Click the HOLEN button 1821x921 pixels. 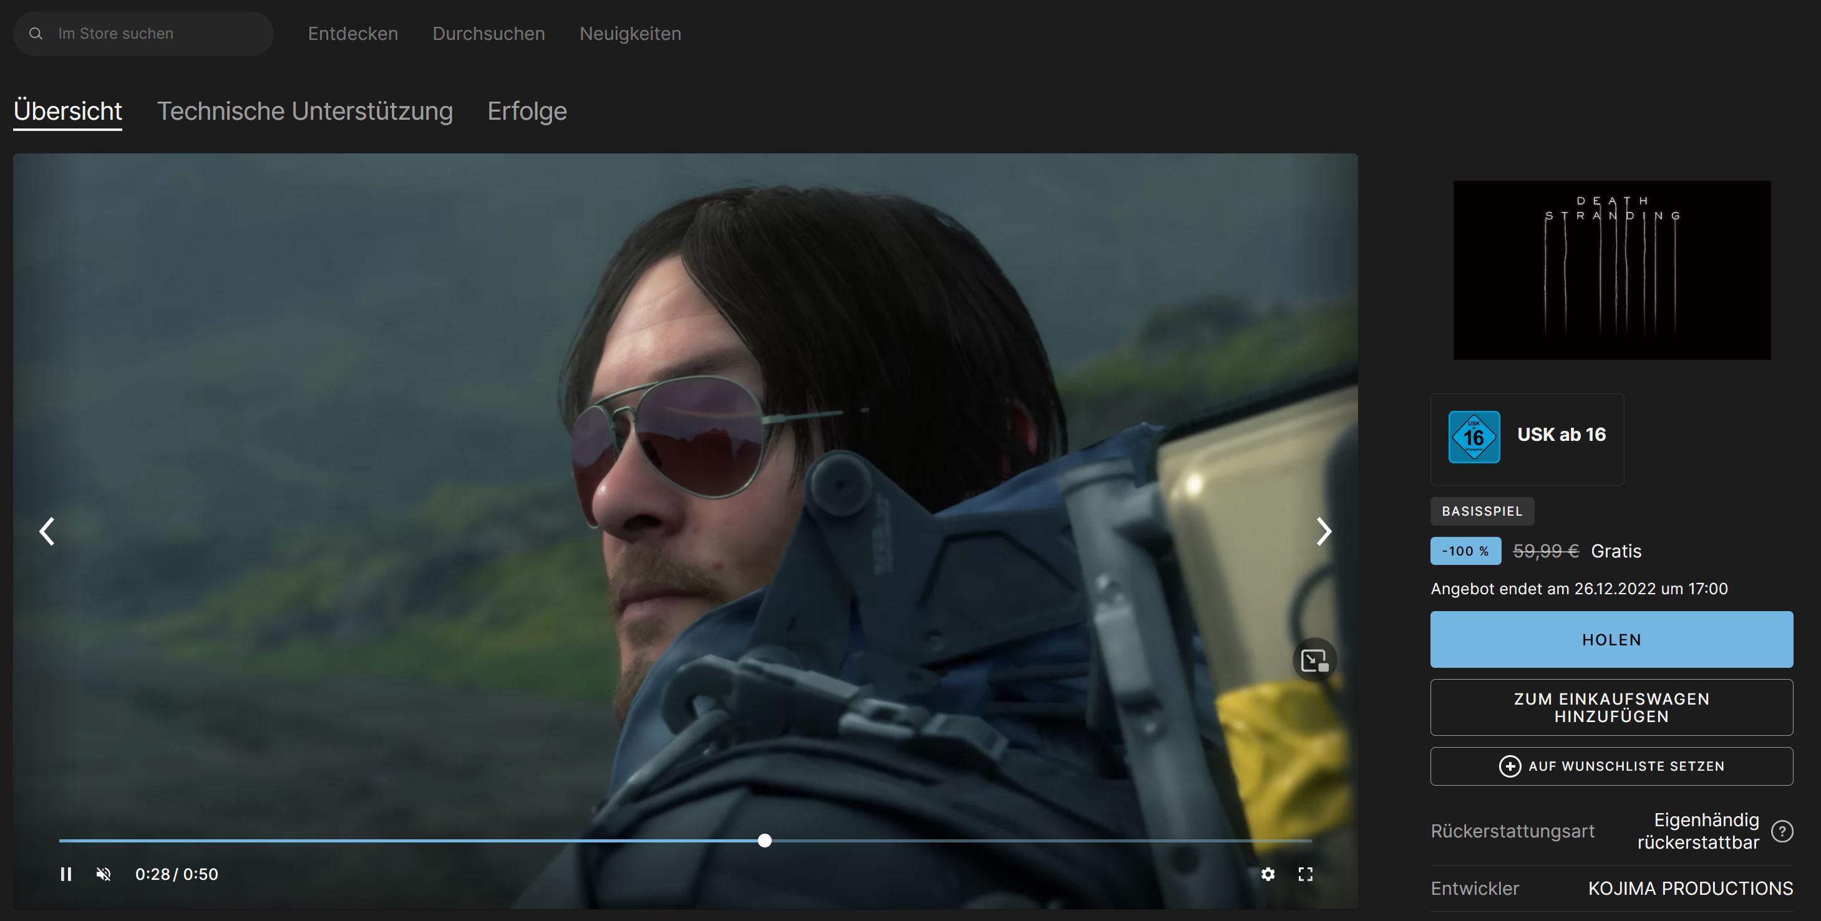pyautogui.click(x=1611, y=640)
